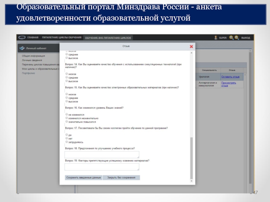Click the question 18 suggestions text field
The height and width of the screenshot is (202, 270).
click(x=102, y=155)
